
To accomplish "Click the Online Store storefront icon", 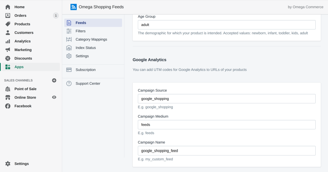I will [x=8, y=97].
